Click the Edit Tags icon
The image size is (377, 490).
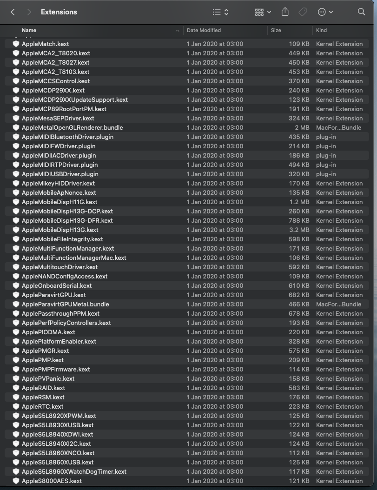(303, 12)
